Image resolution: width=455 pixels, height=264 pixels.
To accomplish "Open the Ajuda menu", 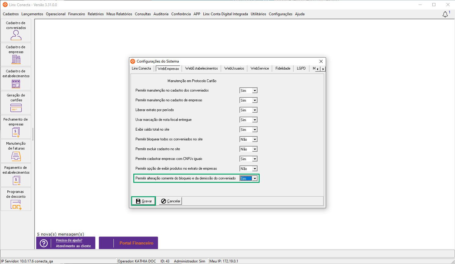I will click(300, 14).
